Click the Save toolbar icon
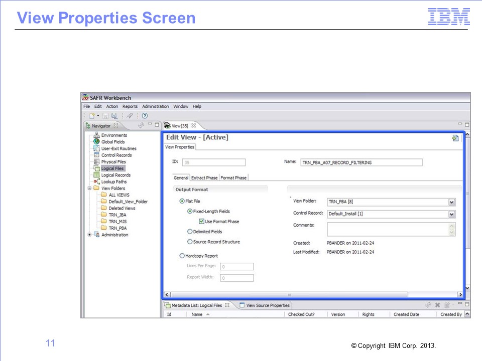The width and height of the screenshot is (482, 361). [105, 116]
